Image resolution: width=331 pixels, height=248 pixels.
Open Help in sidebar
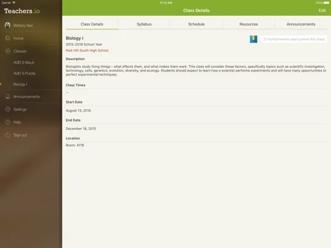(x=17, y=122)
